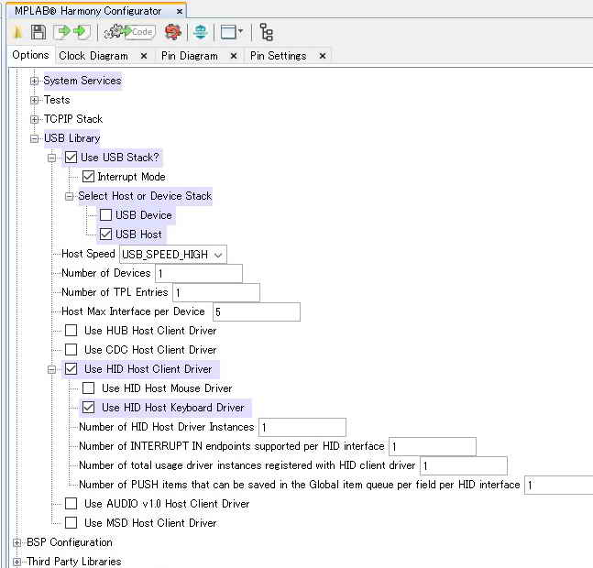Screen dimensions: 593x568
Task: Collapse the USB Library node
Action: [34, 138]
